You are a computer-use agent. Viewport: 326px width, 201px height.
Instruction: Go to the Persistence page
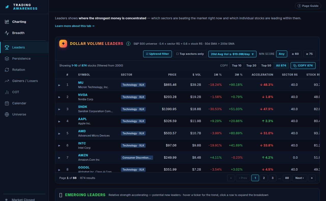click(24, 59)
